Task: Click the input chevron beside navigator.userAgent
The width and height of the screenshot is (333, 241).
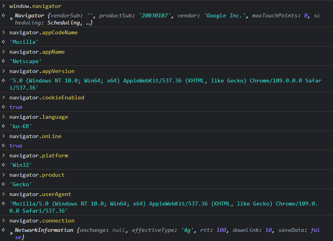Action: click(4, 194)
